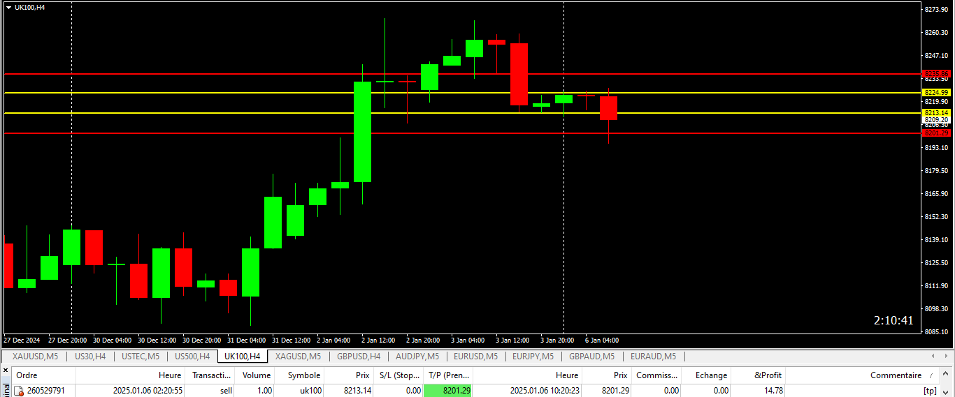Switch to the US30,H4 chart tab

coord(90,357)
